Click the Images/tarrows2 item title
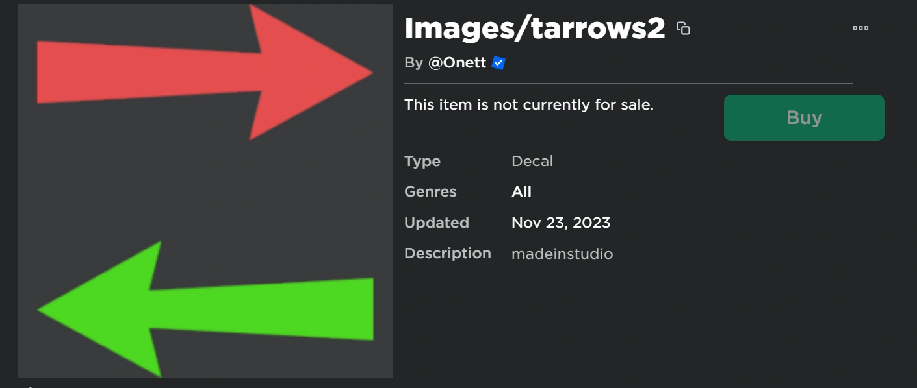Image resolution: width=917 pixels, height=388 pixels. click(534, 28)
